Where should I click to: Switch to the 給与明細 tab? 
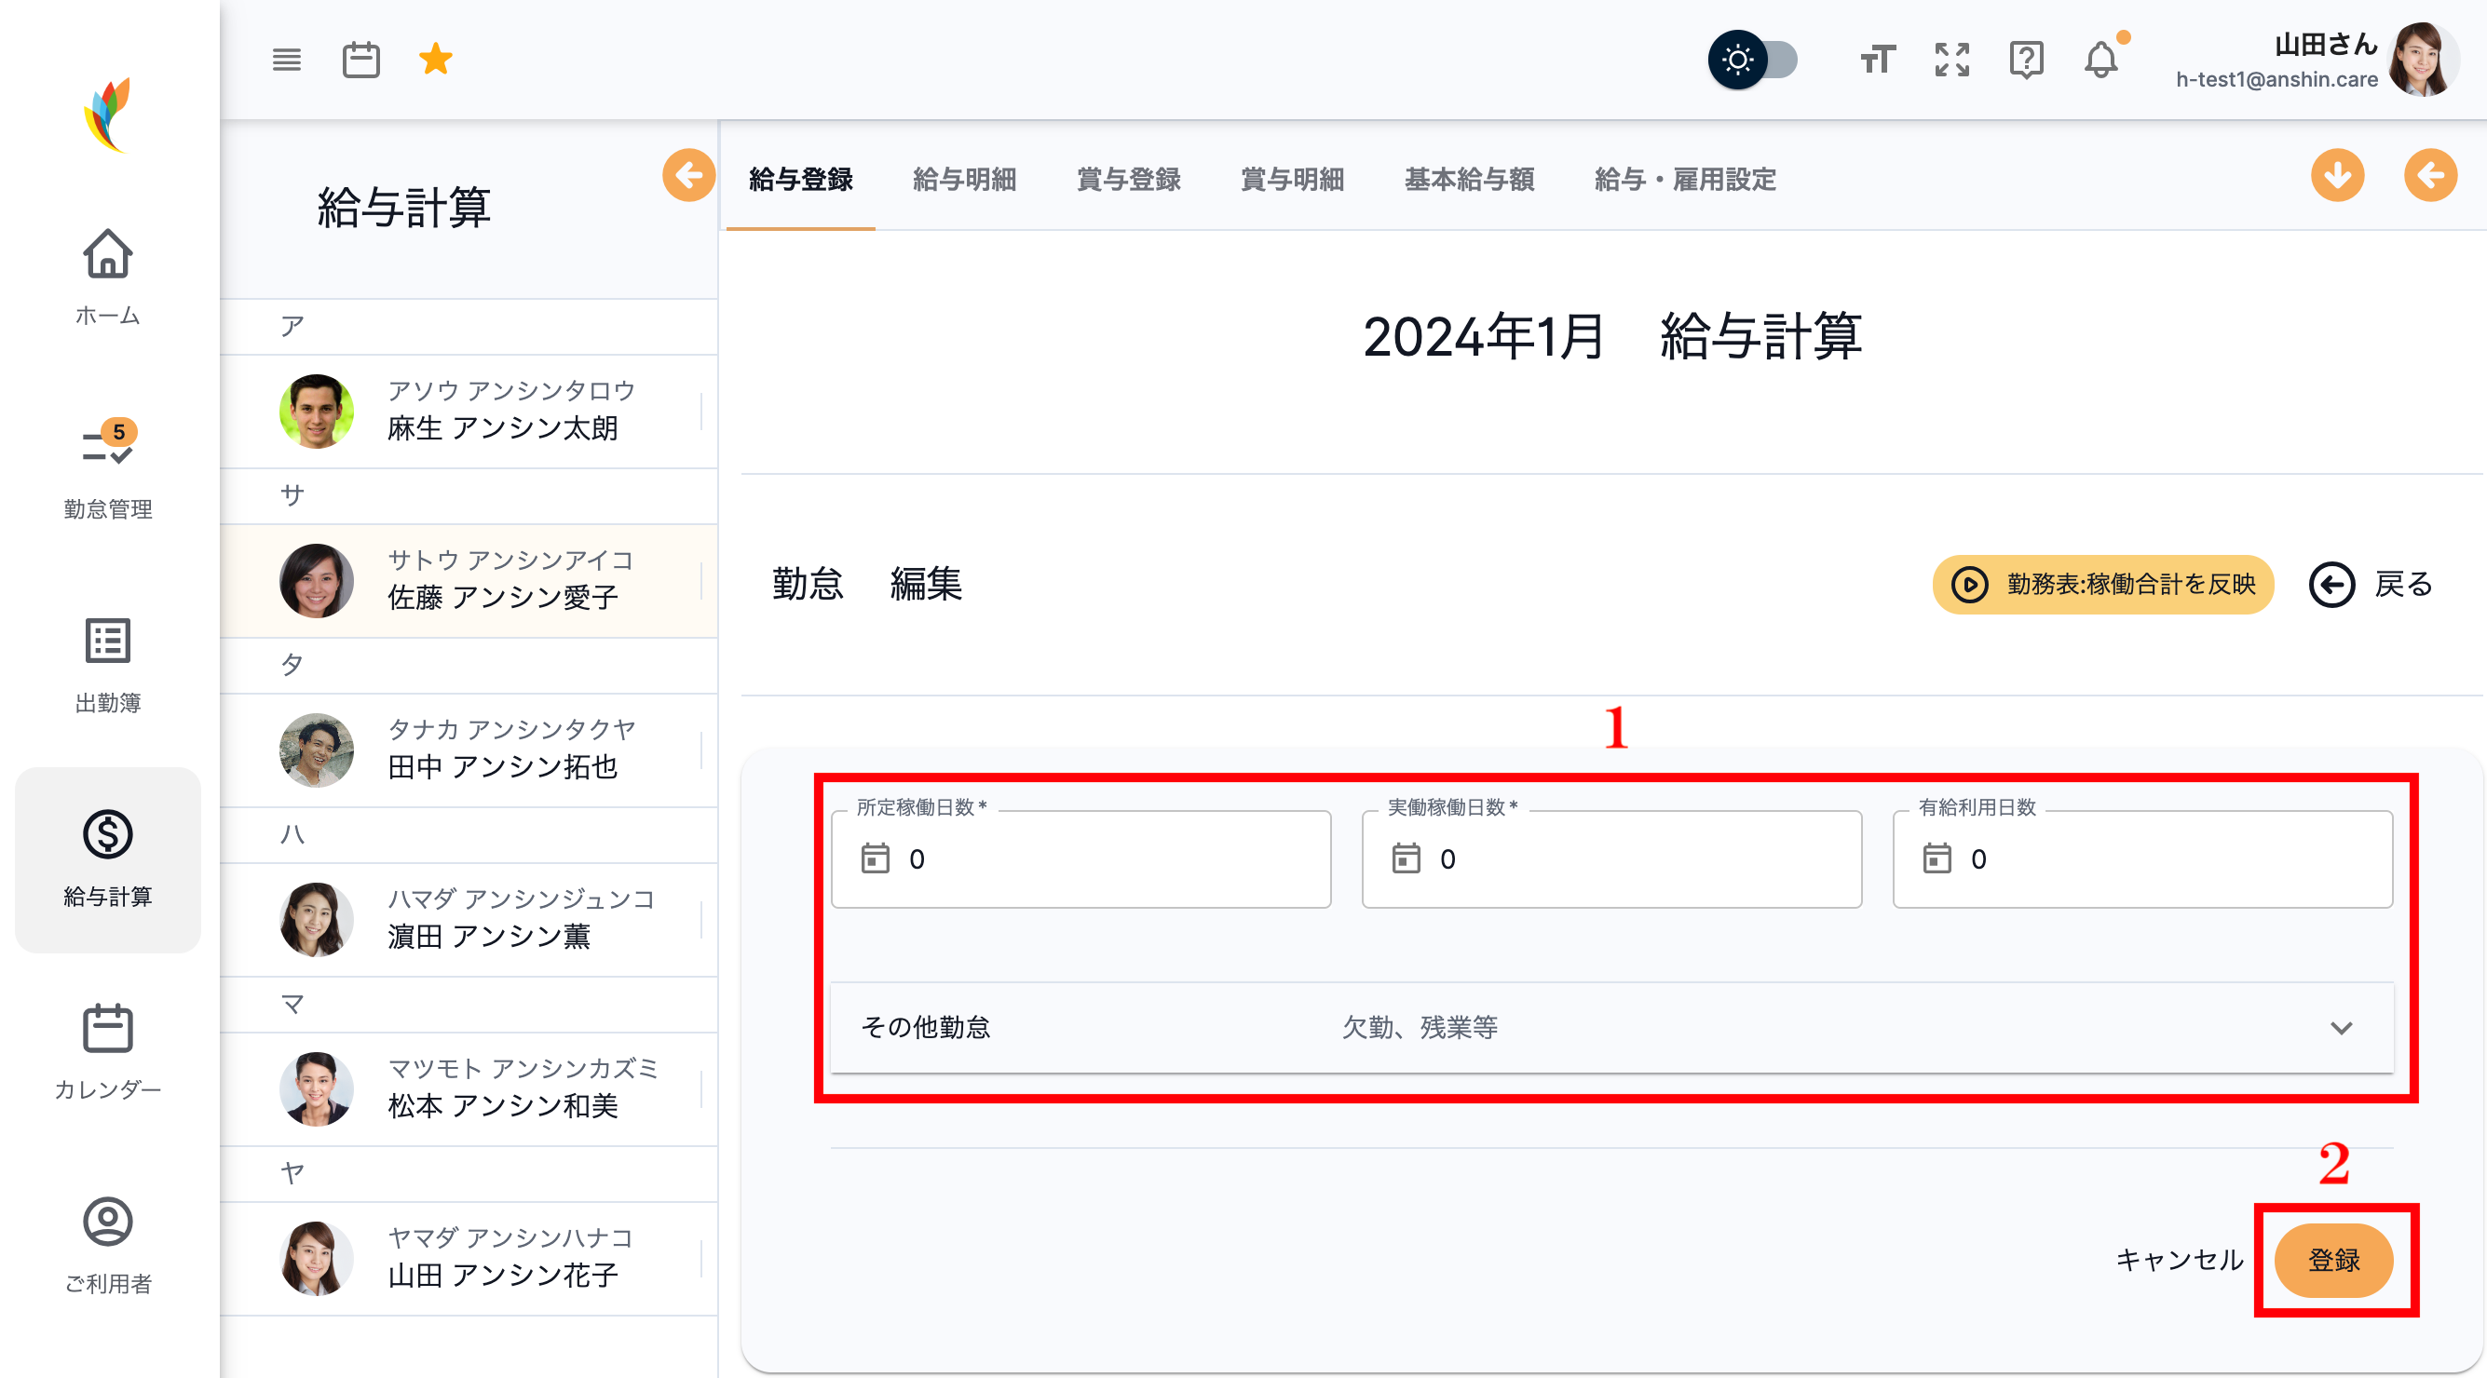963,180
